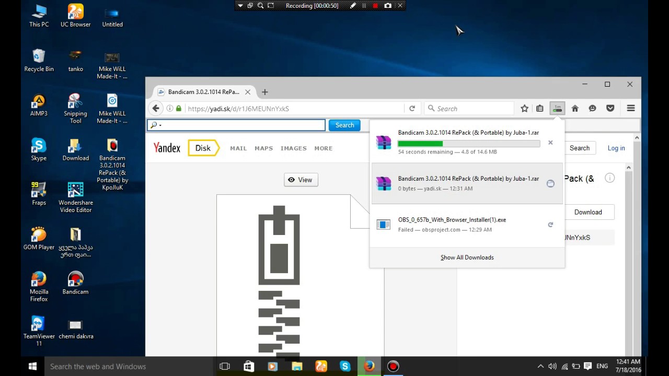This screenshot has width=669, height=376.
Task: Click the site info icon in the address bar
Action: (x=170, y=108)
